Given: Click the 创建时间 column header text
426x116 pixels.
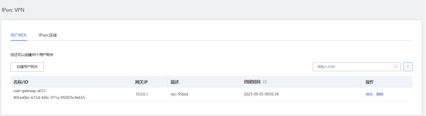Looking at the screenshot, I should tap(252, 82).
